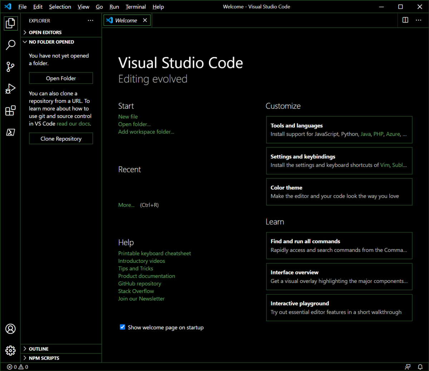Open the Accounts icon at sidebar bottom
Viewport: 429px width, 371px height.
pyautogui.click(x=10, y=329)
